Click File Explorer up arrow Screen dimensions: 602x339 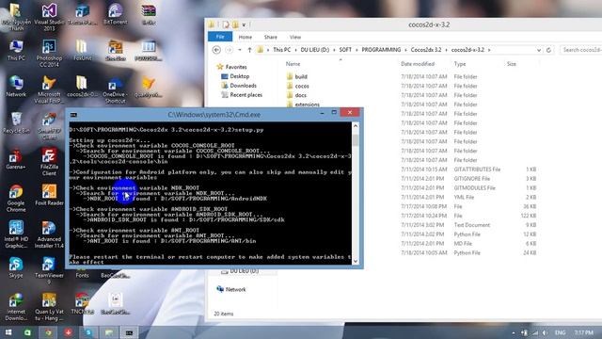pyautogui.click(x=249, y=50)
